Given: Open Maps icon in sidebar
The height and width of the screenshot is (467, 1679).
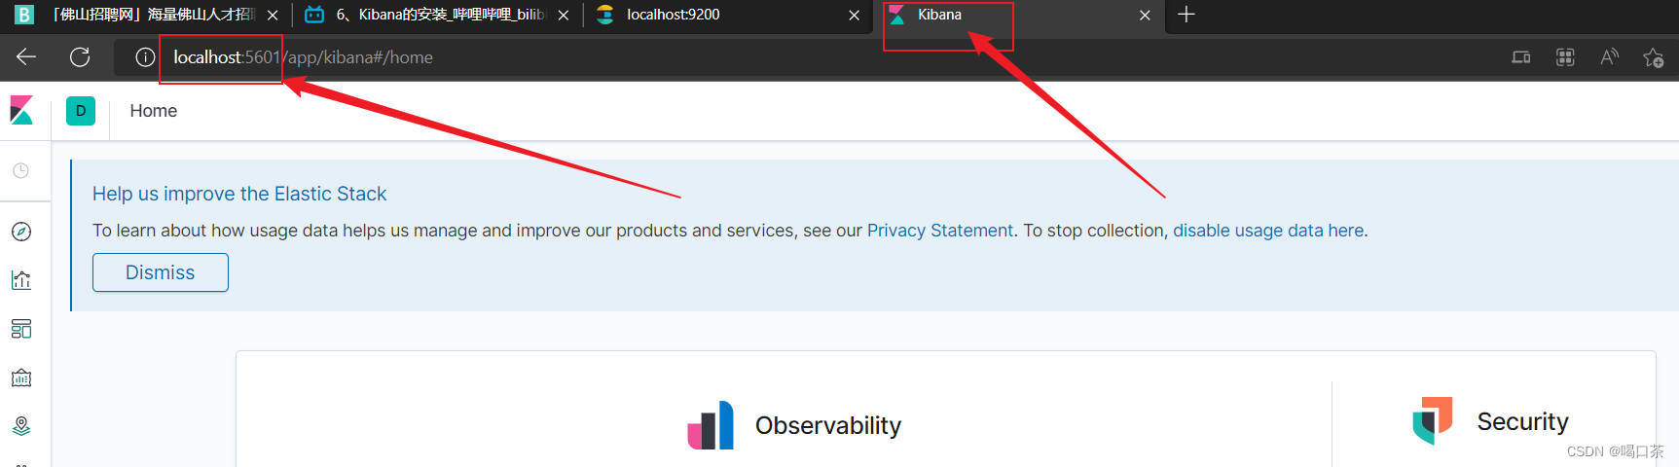Looking at the screenshot, I should point(21,426).
